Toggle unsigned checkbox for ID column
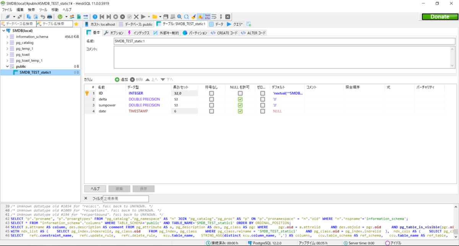This screenshot has width=459, height=246. (212, 93)
